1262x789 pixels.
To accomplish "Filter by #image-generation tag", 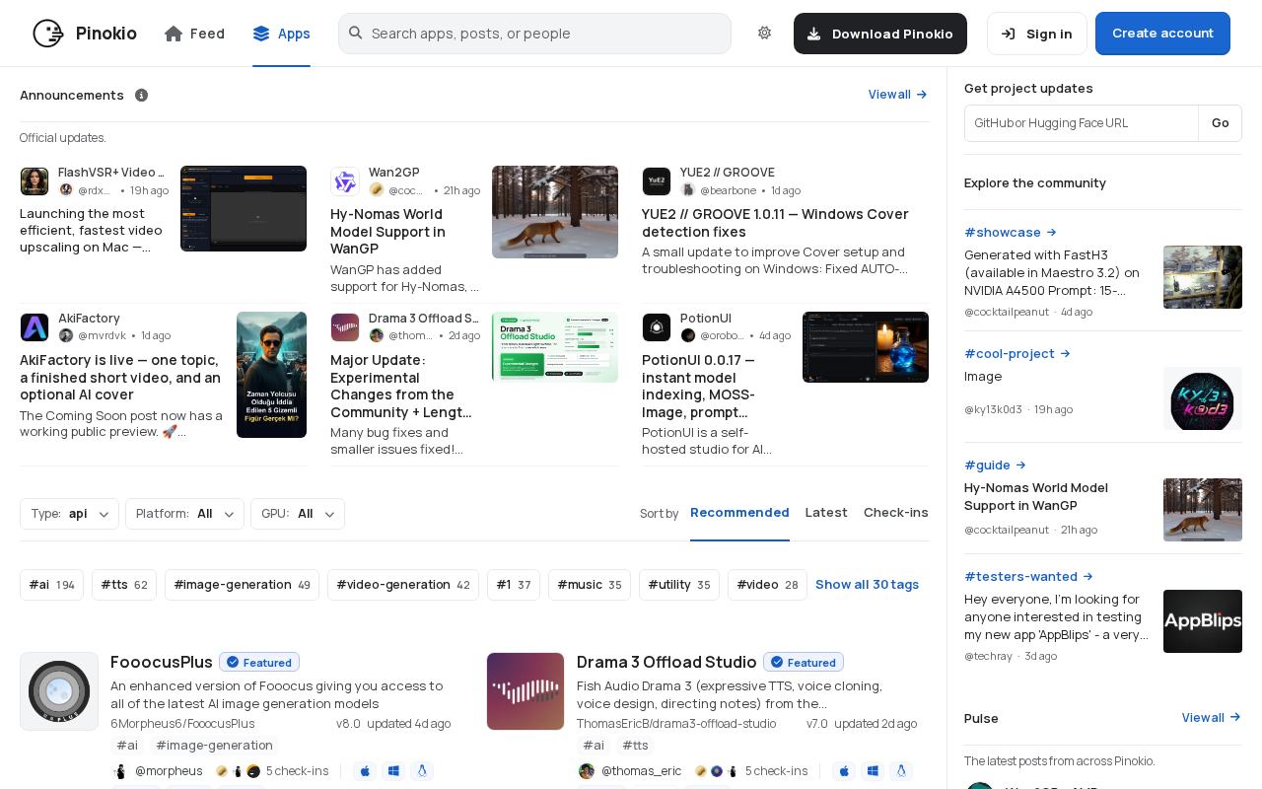I will pyautogui.click(x=242, y=585).
